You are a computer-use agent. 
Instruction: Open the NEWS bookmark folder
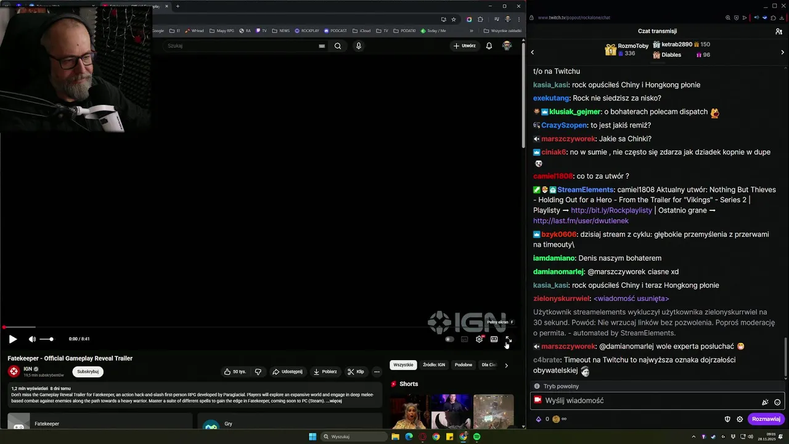[x=281, y=30]
